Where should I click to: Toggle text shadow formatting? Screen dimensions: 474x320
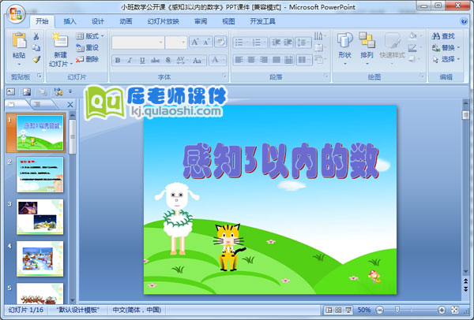click(168, 61)
